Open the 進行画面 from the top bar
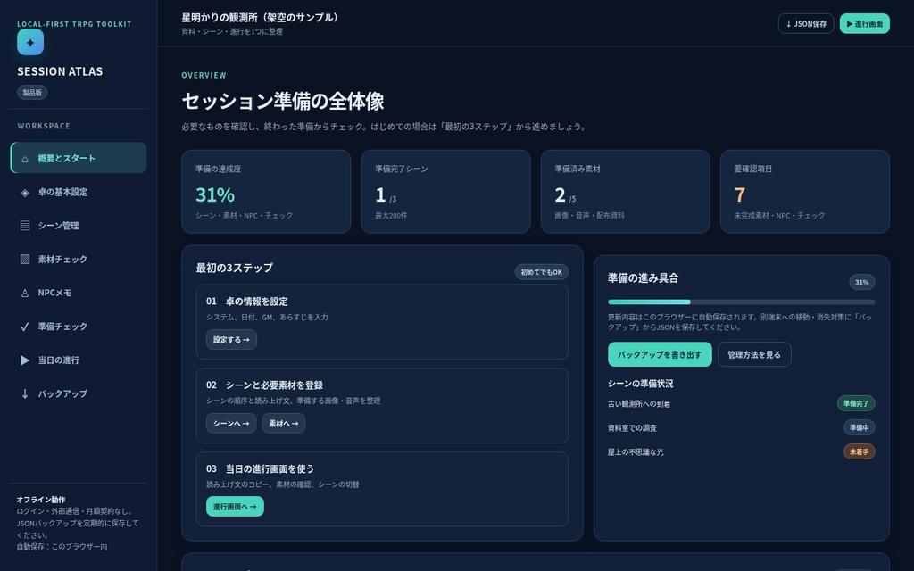The width and height of the screenshot is (914, 571). 864,24
